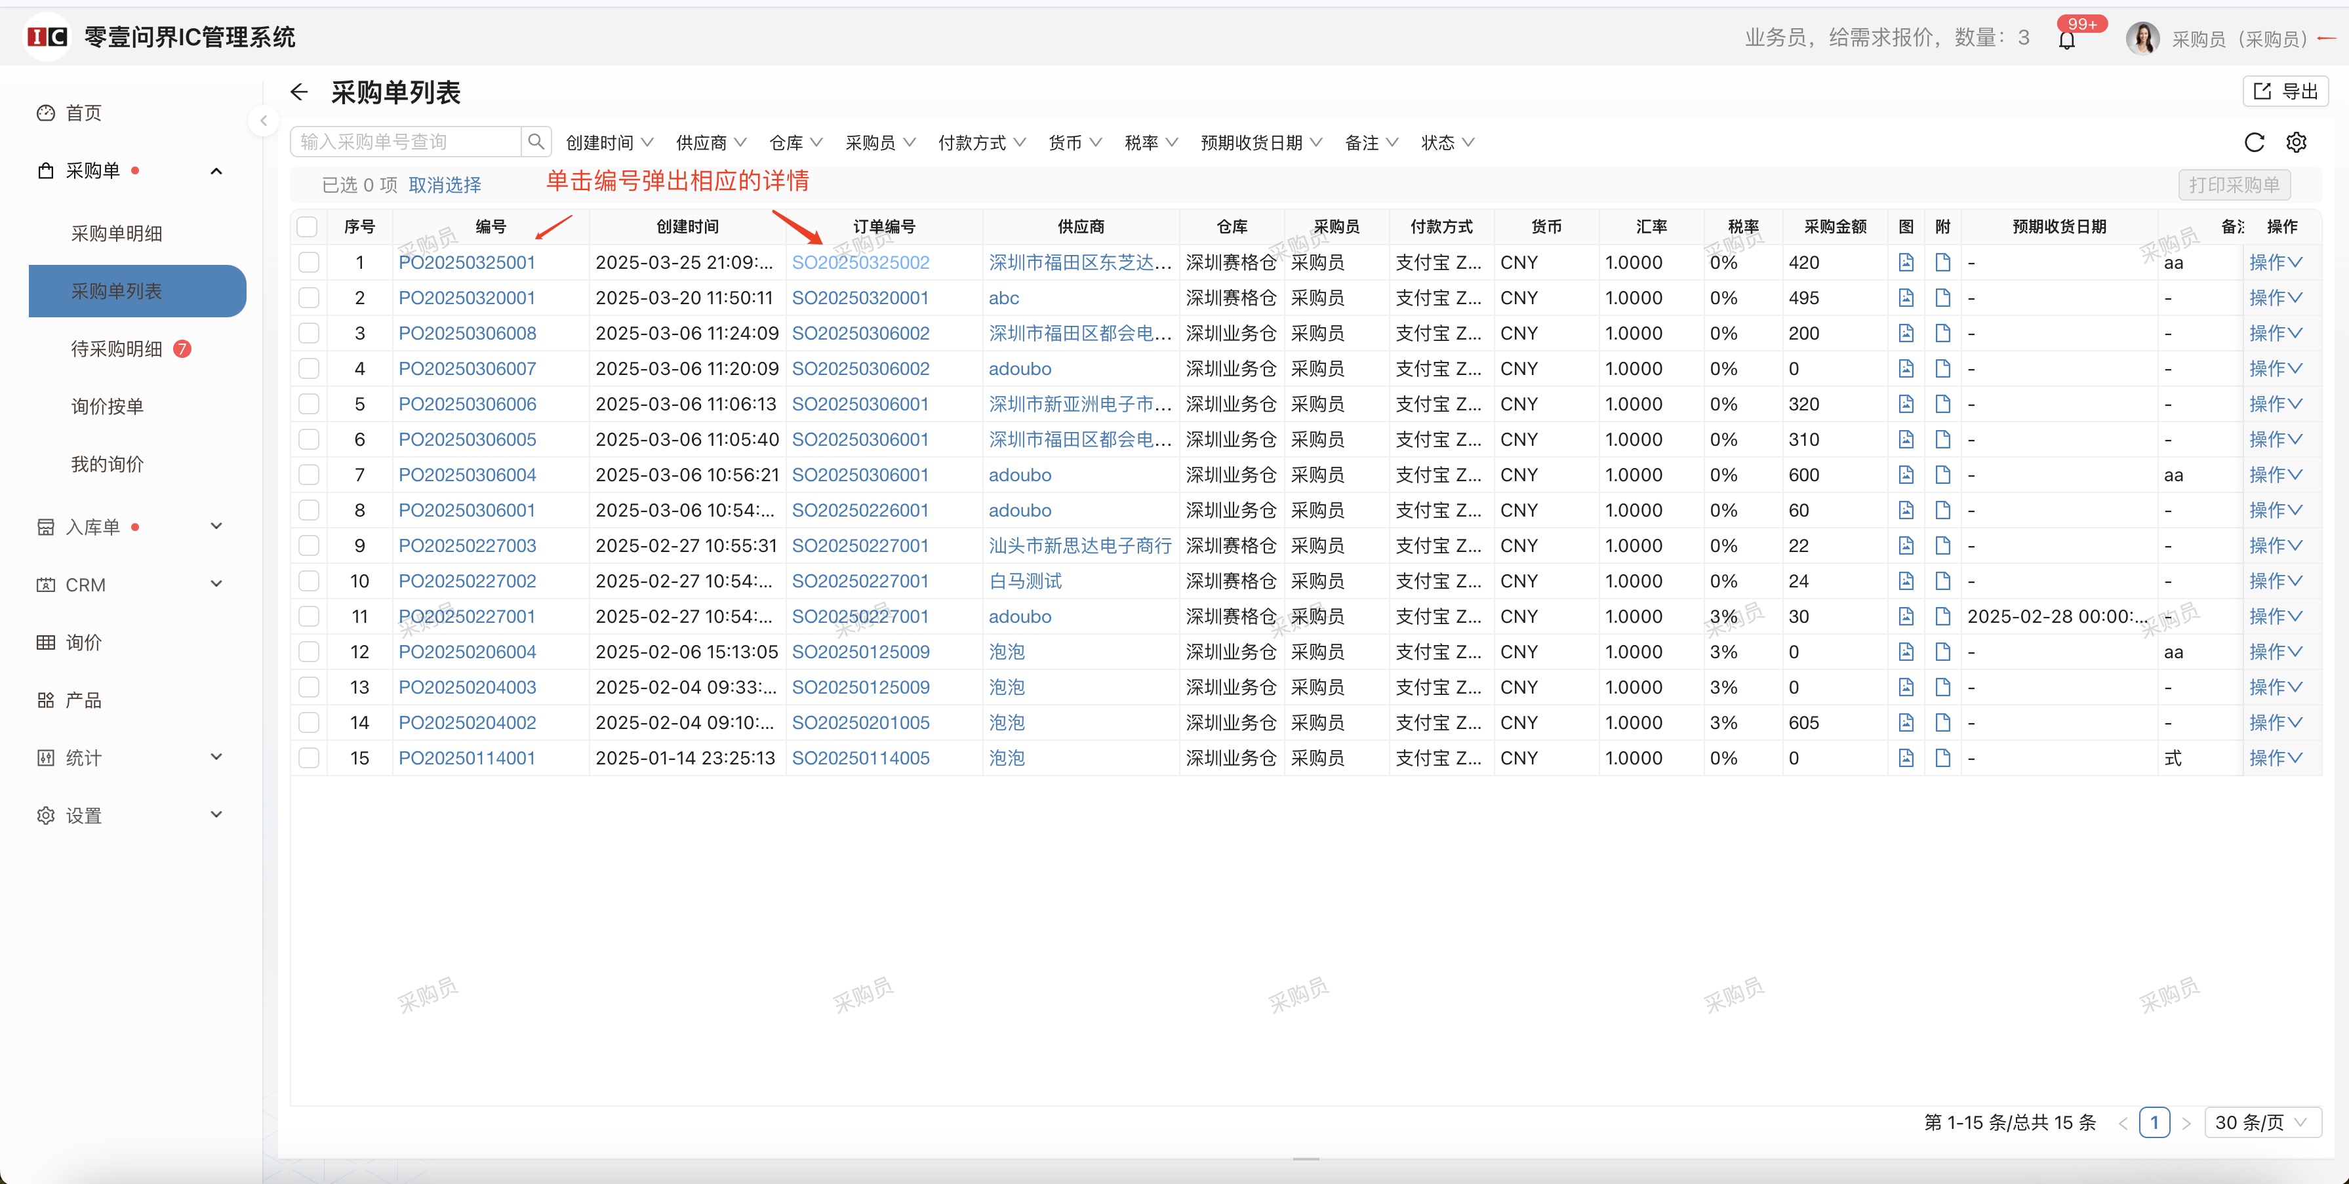2349x1184 pixels.
Task: Expand the 状态 filter dropdown
Action: click(x=1446, y=142)
